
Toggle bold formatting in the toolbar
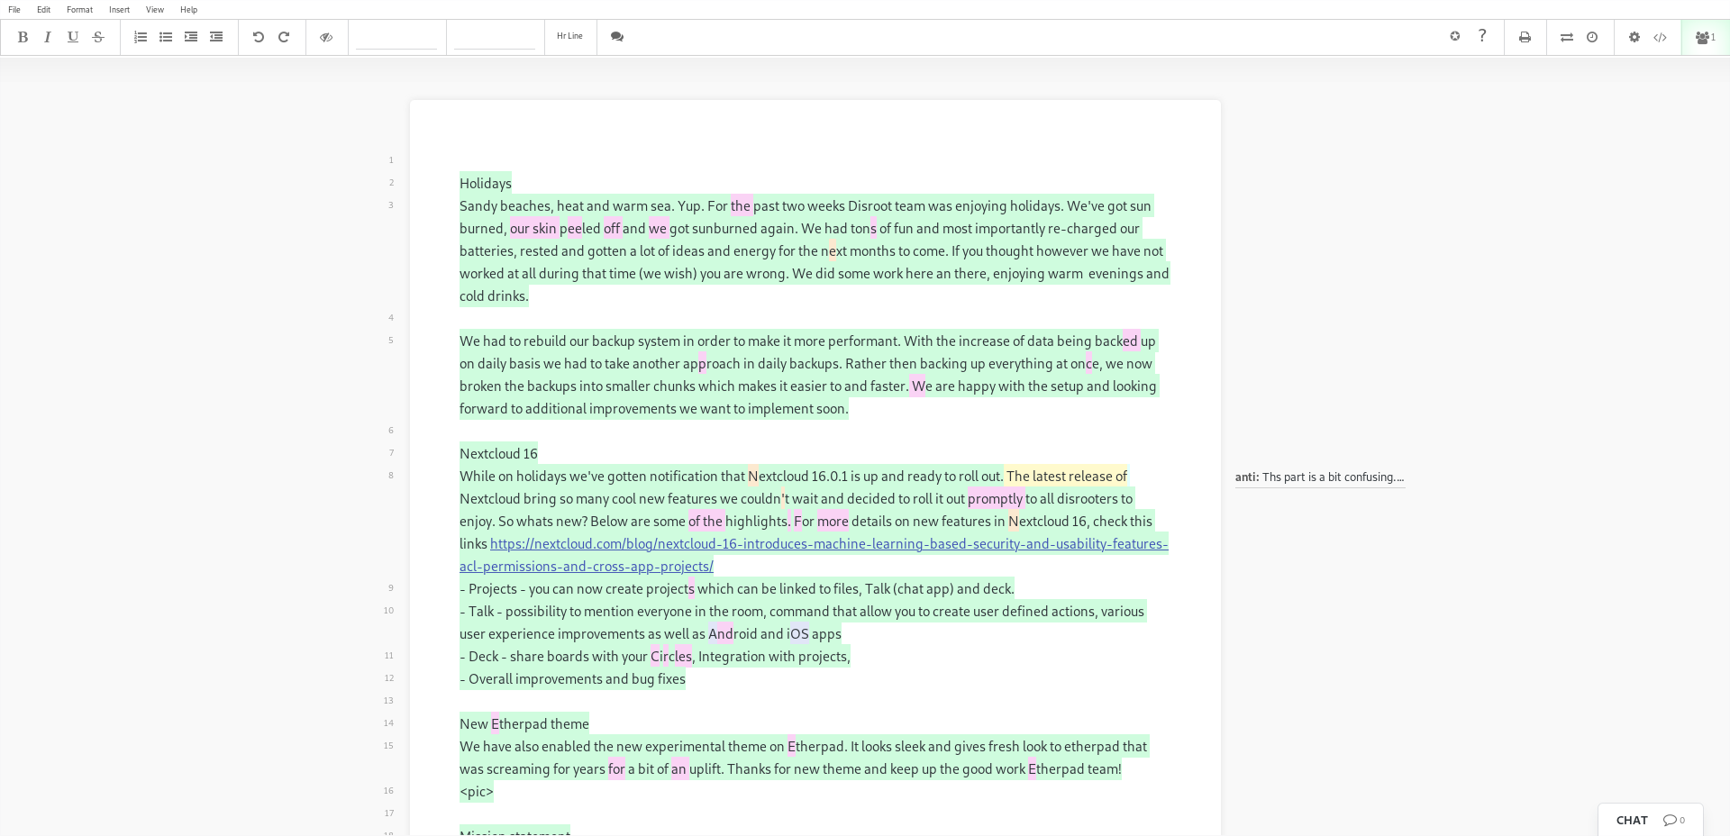(x=23, y=37)
